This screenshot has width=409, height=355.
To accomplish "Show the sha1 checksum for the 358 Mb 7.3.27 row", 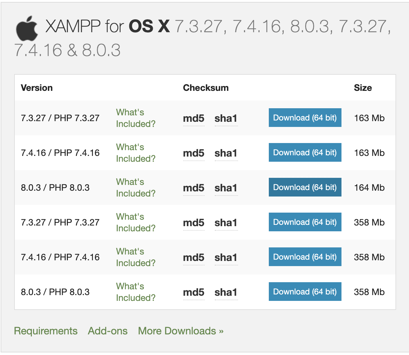I will coord(226,223).
